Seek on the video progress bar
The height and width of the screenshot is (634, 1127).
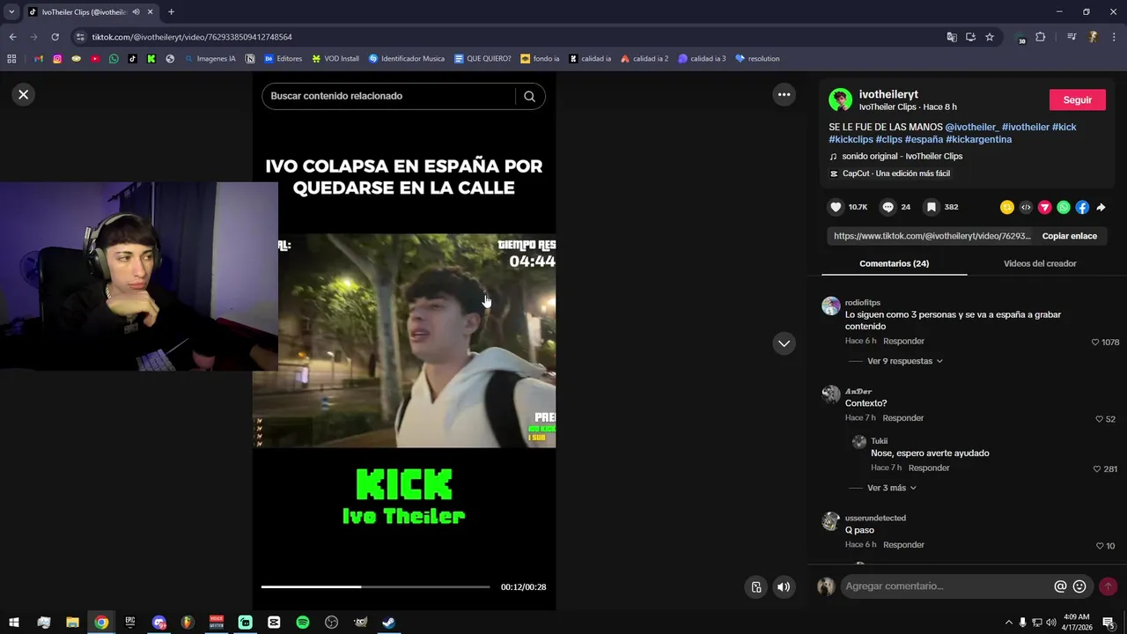click(375, 586)
